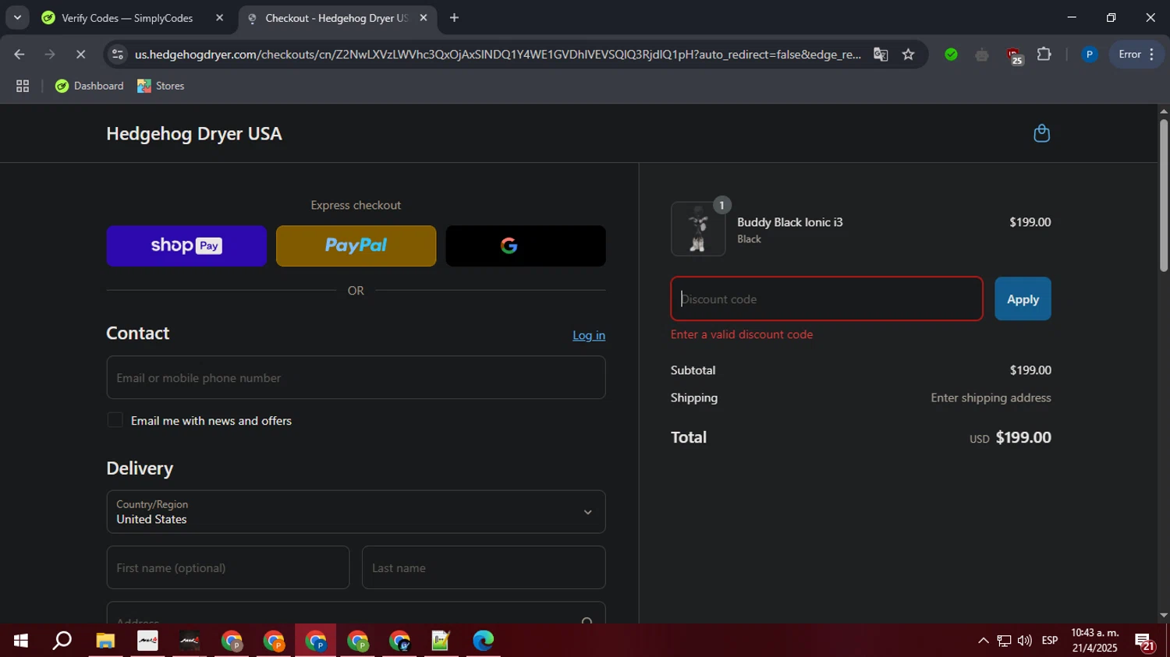The width and height of the screenshot is (1170, 657).
Task: Focus the Discount code field
Action: click(827, 299)
